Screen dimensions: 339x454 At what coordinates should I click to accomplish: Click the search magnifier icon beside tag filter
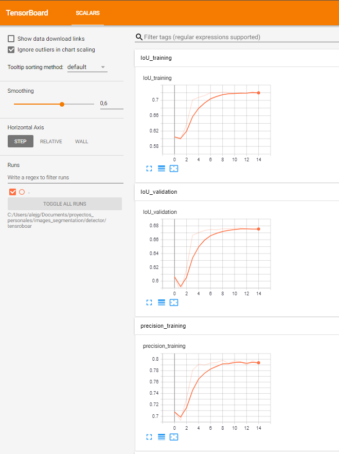139,37
